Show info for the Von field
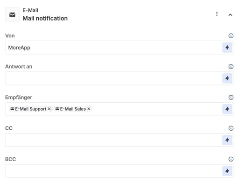237x183 pixels. pyautogui.click(x=231, y=36)
